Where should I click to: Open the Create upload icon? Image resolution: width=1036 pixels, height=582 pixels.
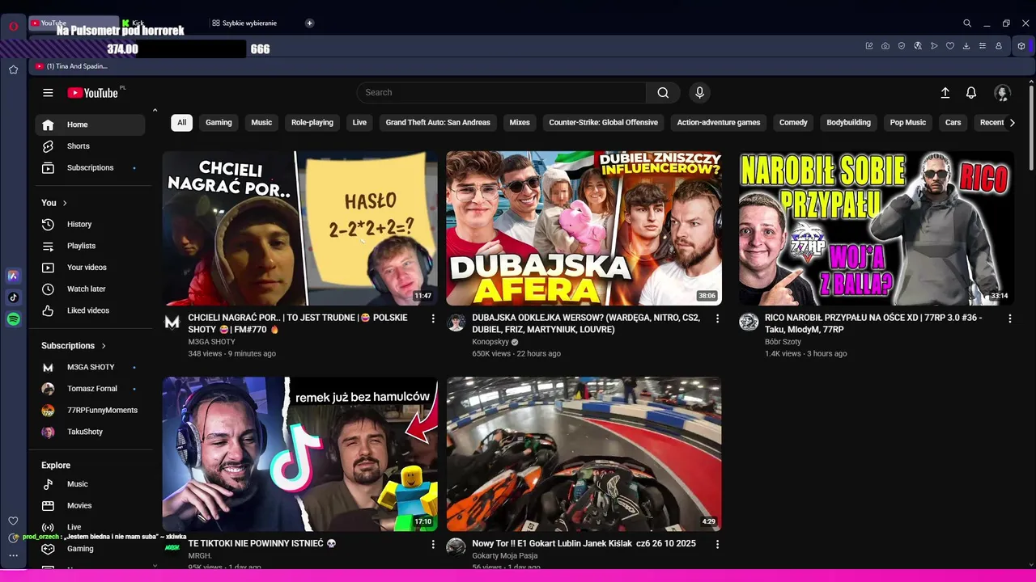click(945, 93)
